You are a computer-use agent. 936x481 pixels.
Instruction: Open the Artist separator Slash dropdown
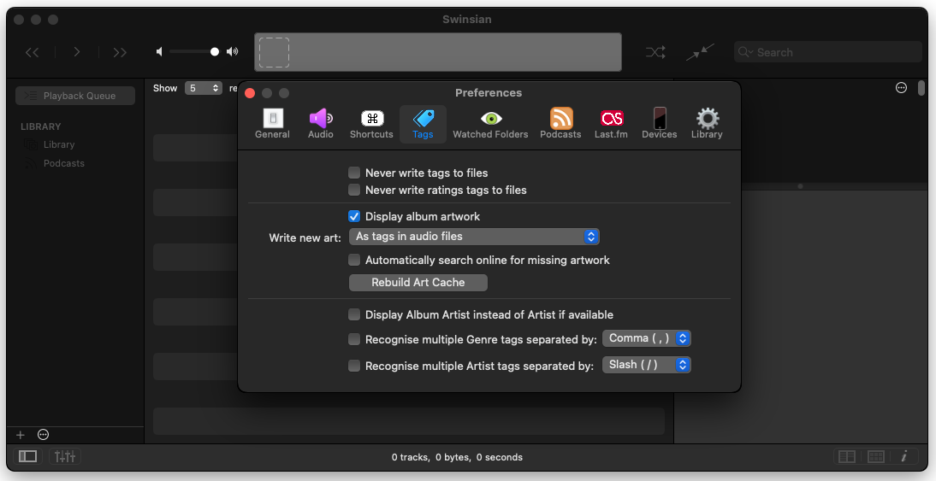point(647,365)
